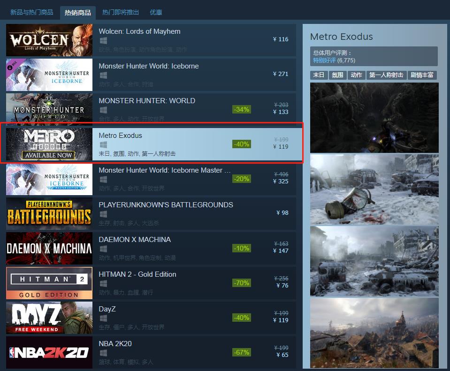Select the 第一人称射击 tag button
450x371 pixels.
[x=386, y=75]
